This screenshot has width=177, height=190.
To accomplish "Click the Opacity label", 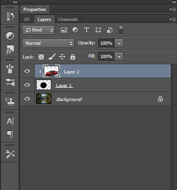I will click(87, 43).
